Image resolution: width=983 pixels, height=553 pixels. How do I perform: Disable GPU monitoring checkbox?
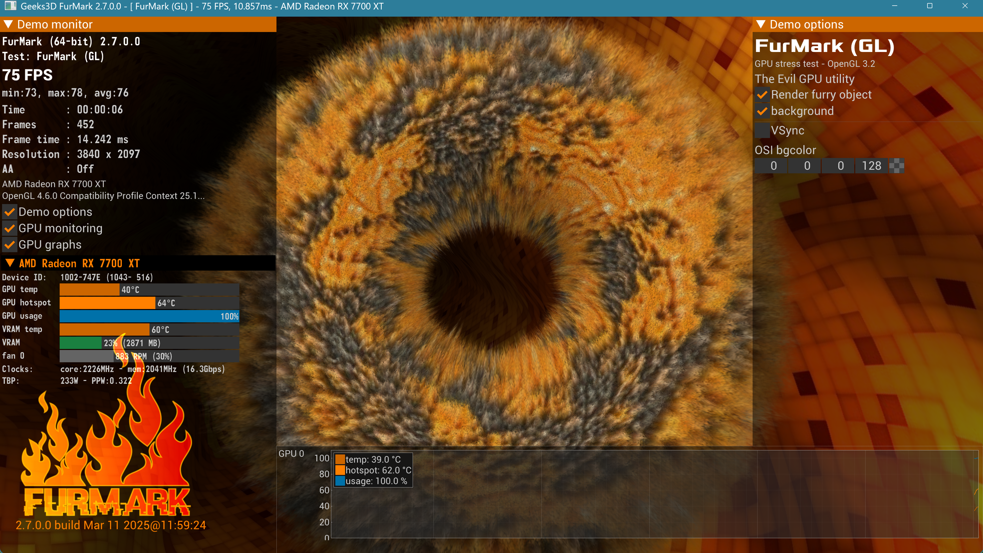click(x=10, y=228)
